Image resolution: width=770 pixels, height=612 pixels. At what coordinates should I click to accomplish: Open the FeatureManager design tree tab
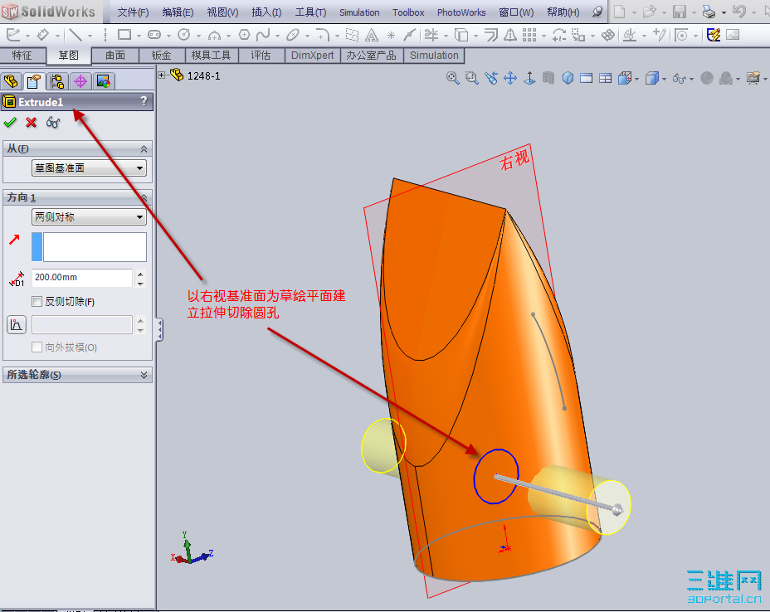point(12,81)
